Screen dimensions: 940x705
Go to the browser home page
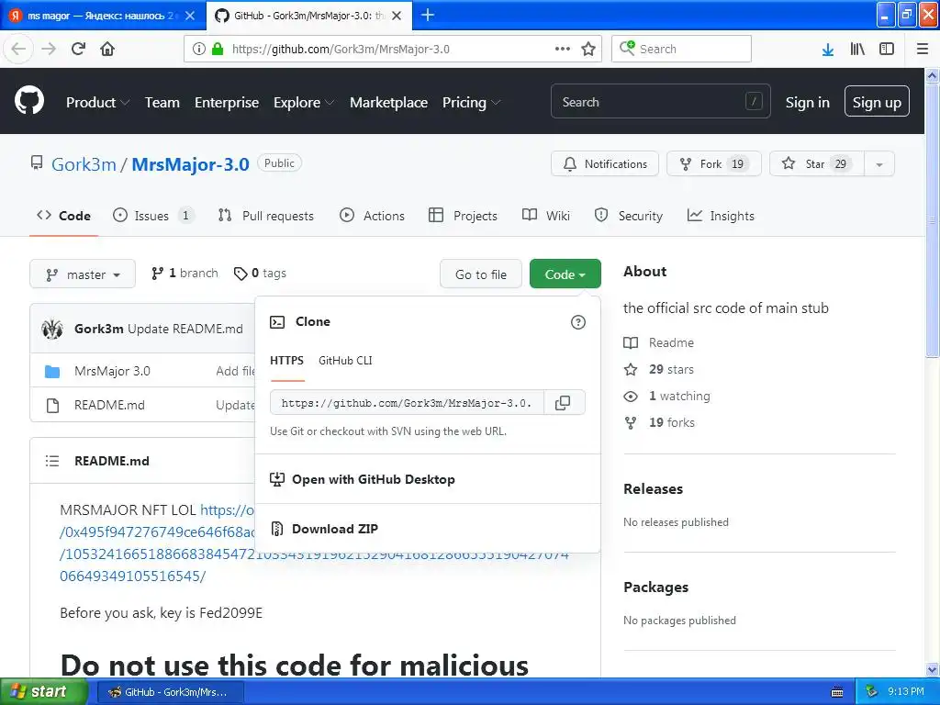[x=107, y=49]
